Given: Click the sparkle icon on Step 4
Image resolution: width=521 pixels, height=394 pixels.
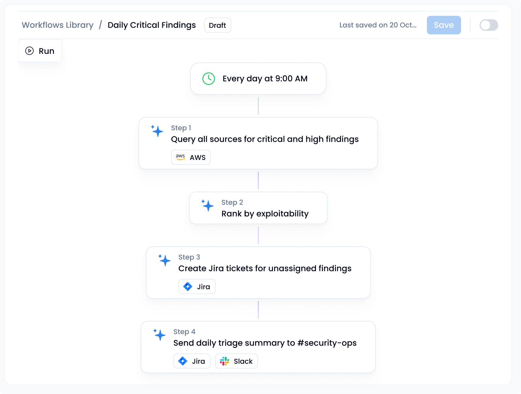Looking at the screenshot, I should pyautogui.click(x=160, y=334).
